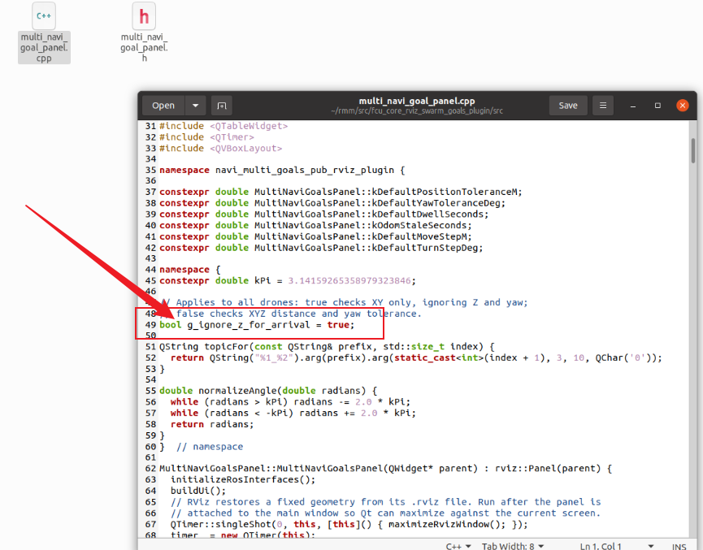703x550 pixels.
Task: Click the kOdomStaleSeconds declaration line
Action: (315, 226)
